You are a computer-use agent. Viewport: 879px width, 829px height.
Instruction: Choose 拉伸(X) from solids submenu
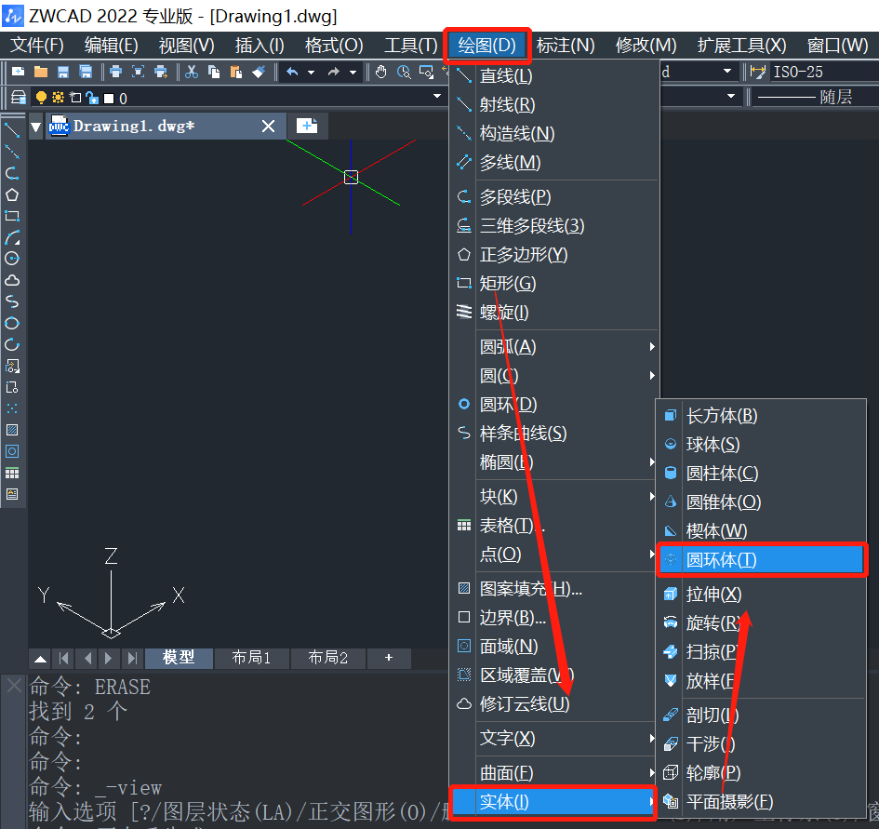coord(762,594)
